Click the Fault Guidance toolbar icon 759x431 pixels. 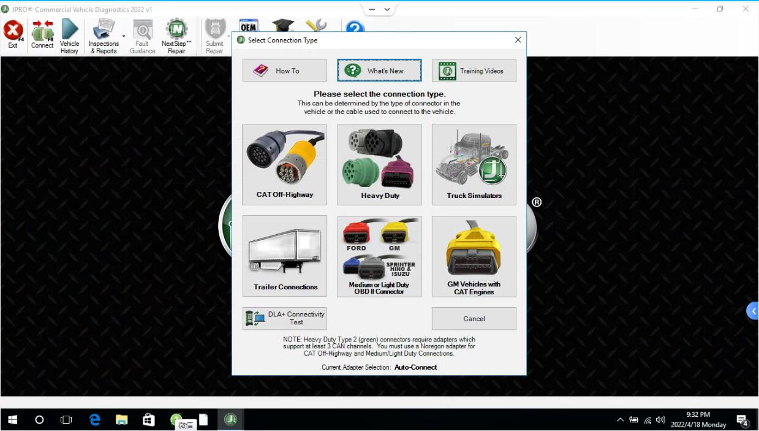pos(142,37)
